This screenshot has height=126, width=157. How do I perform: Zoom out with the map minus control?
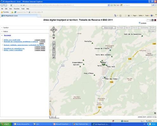54,38
